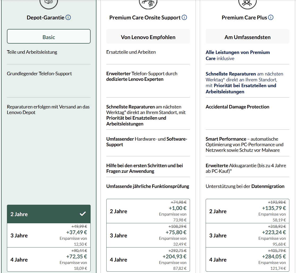Select Depot-Garantie 2 Jahre option

(49, 214)
